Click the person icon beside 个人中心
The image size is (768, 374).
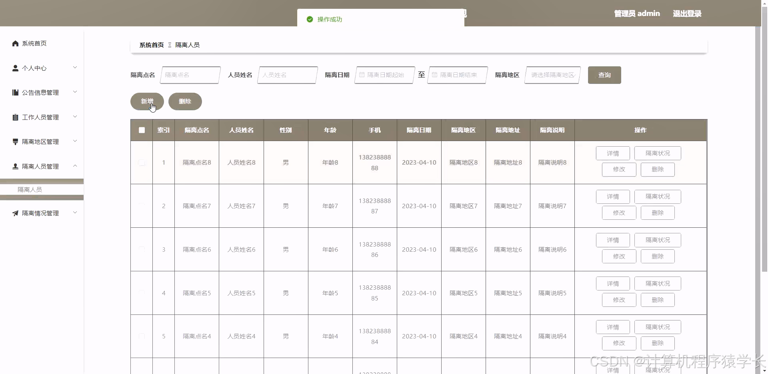15,68
